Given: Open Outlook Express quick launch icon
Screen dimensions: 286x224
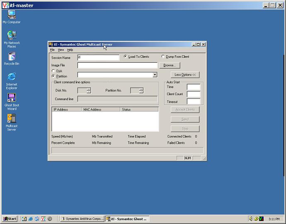Looking at the screenshot, I should 37,219.
